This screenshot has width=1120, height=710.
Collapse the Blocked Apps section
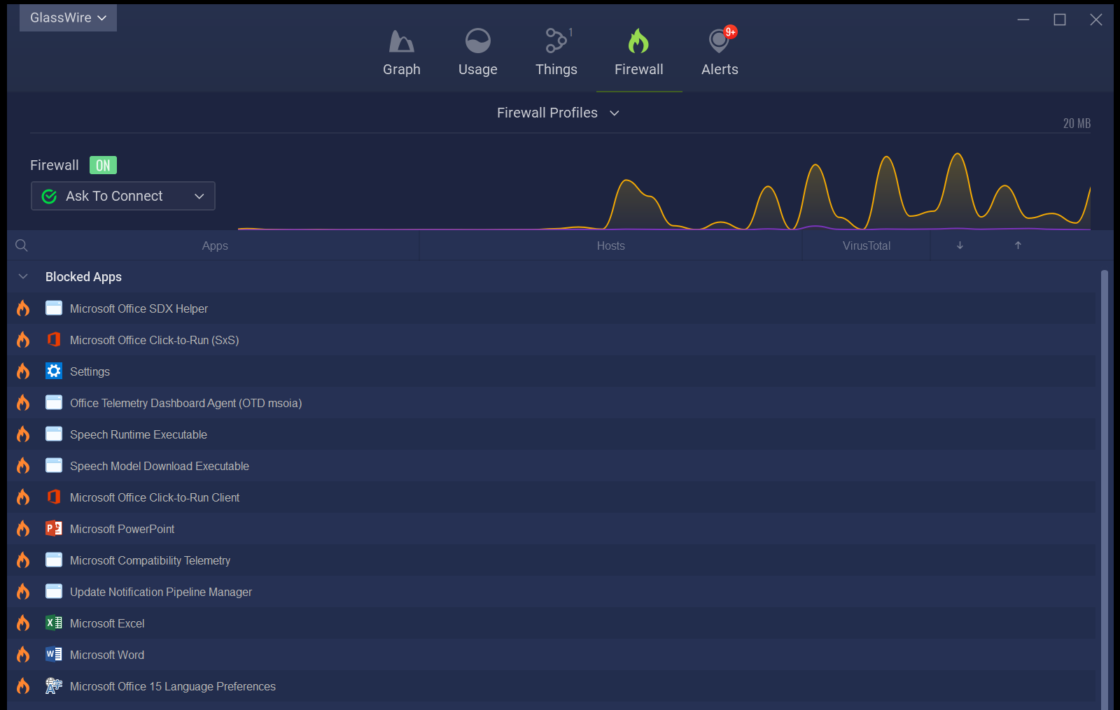click(23, 276)
